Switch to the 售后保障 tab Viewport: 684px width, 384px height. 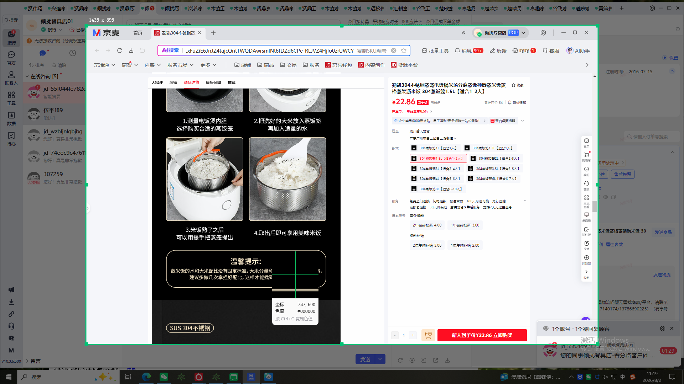tap(213, 82)
